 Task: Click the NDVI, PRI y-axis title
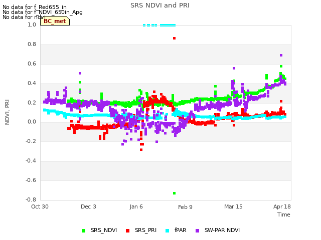[x=7, y=112]
